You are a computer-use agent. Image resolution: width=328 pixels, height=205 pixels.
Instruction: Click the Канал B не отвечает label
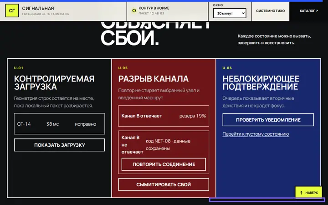pos(132,145)
